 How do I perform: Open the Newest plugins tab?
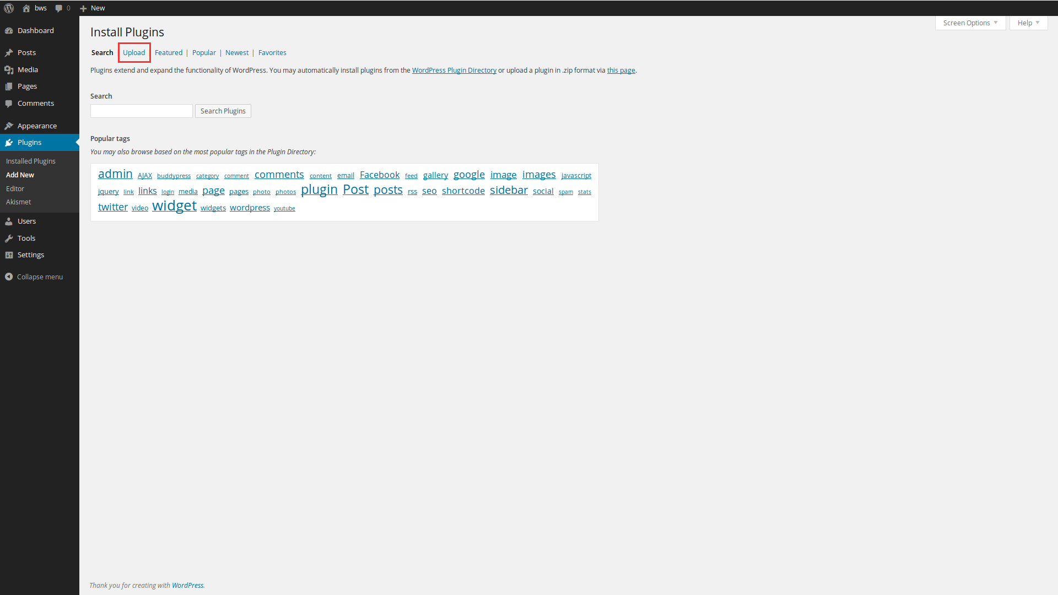(x=237, y=52)
